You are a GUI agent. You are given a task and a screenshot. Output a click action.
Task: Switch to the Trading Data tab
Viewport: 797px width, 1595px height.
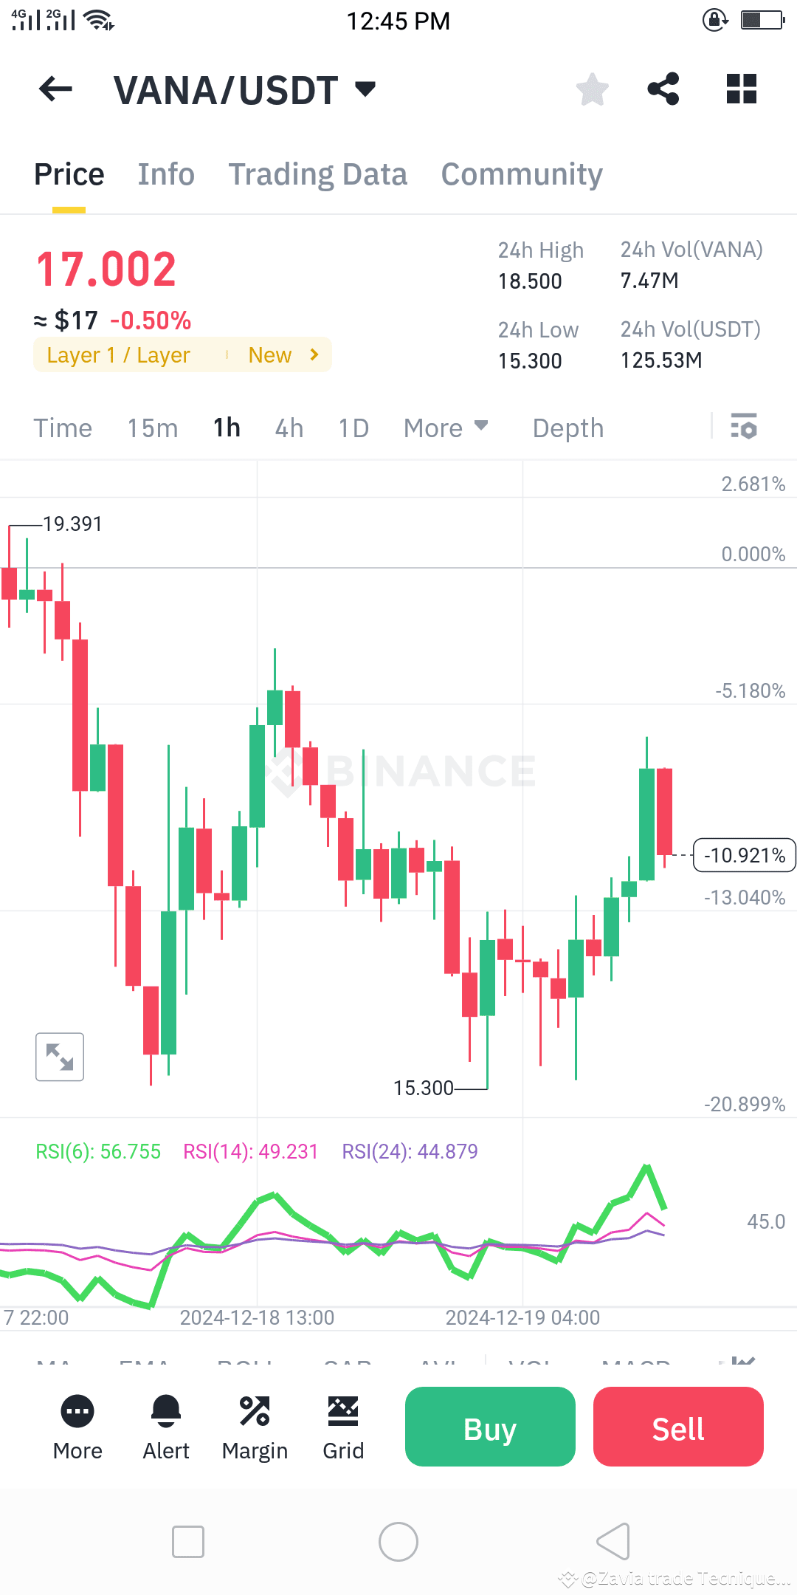coord(318,174)
